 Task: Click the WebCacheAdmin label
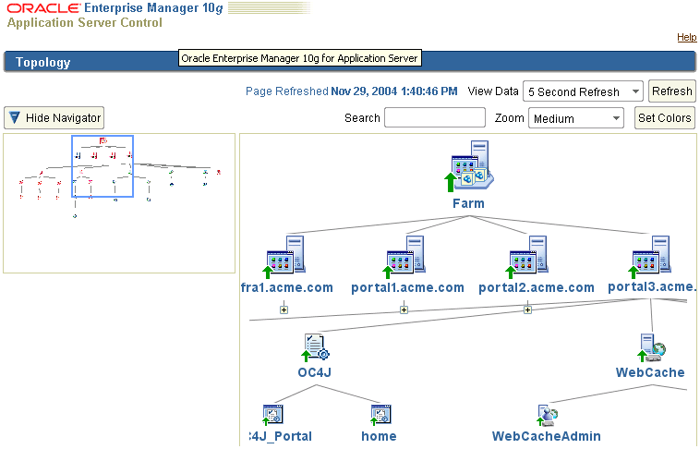tap(547, 436)
